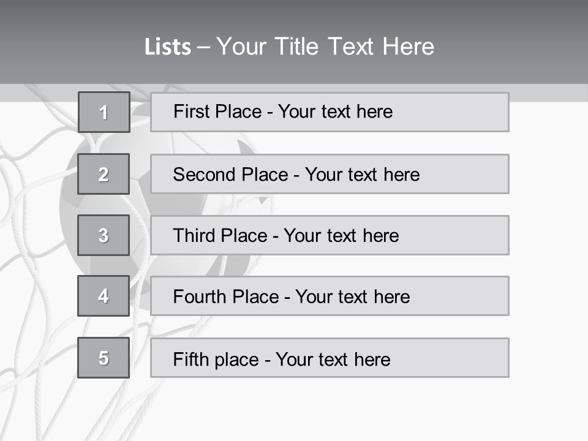588x441 pixels.
Task: Select the number 4 box
Action: click(x=104, y=296)
